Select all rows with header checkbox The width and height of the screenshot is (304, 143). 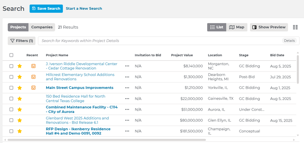tap(11, 55)
